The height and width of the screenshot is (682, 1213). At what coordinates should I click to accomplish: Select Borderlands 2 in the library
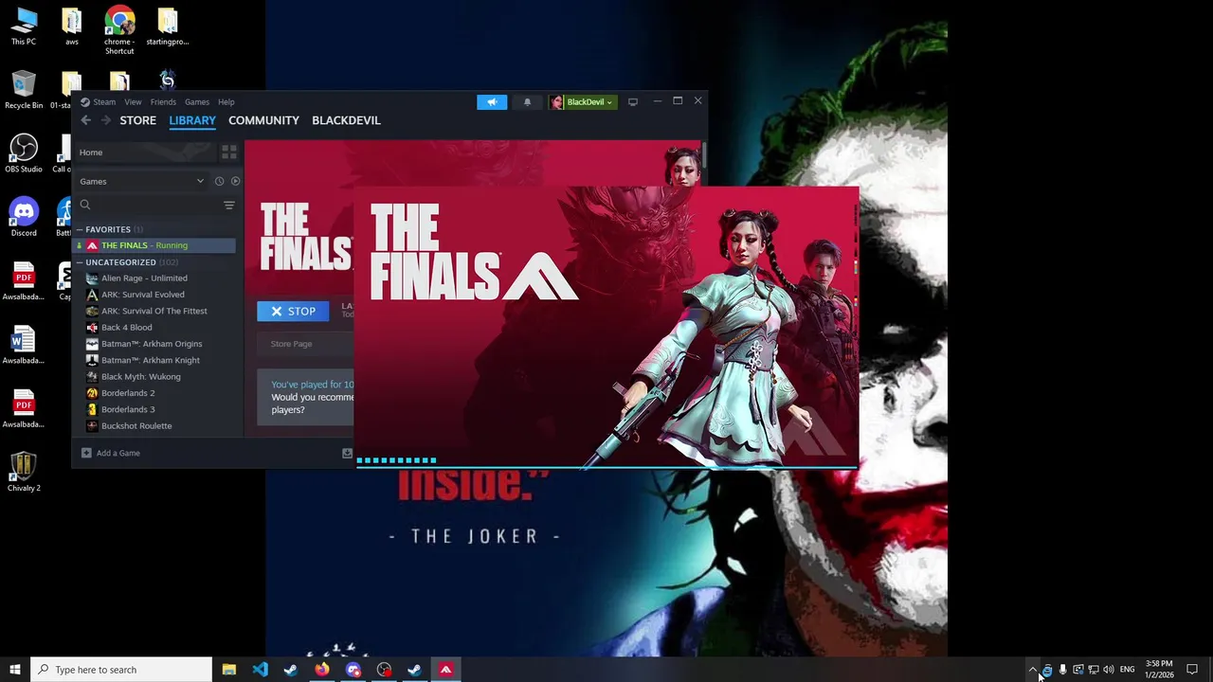pyautogui.click(x=155, y=393)
